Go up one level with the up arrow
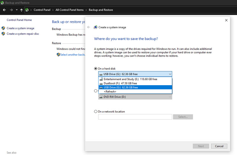237x155 pixels. coord(21,10)
